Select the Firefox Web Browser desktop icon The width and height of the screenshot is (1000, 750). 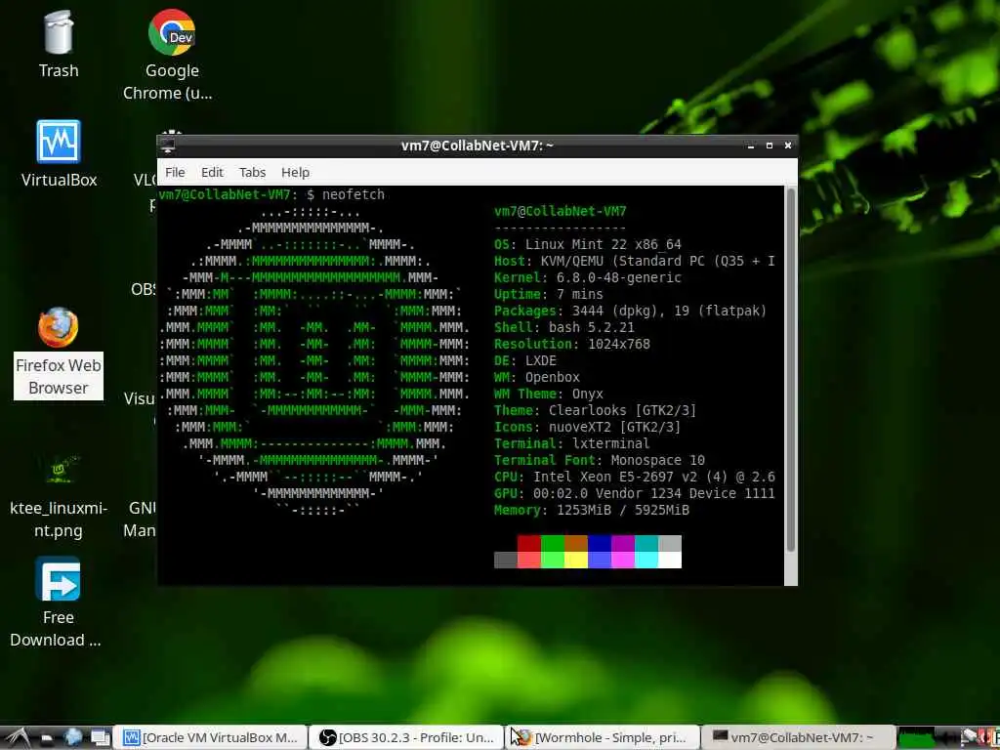59,354
